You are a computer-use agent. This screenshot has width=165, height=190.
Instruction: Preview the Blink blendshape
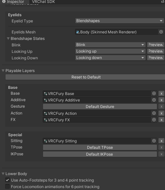[156, 45]
